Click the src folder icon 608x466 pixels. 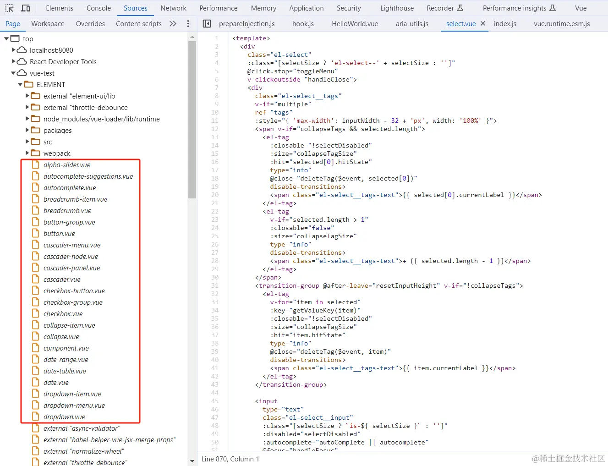click(36, 142)
